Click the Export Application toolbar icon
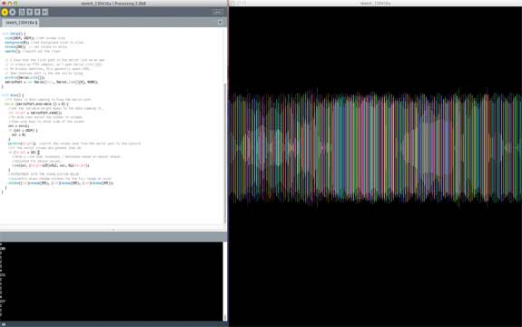This screenshot has height=327, width=522. tap(45, 13)
